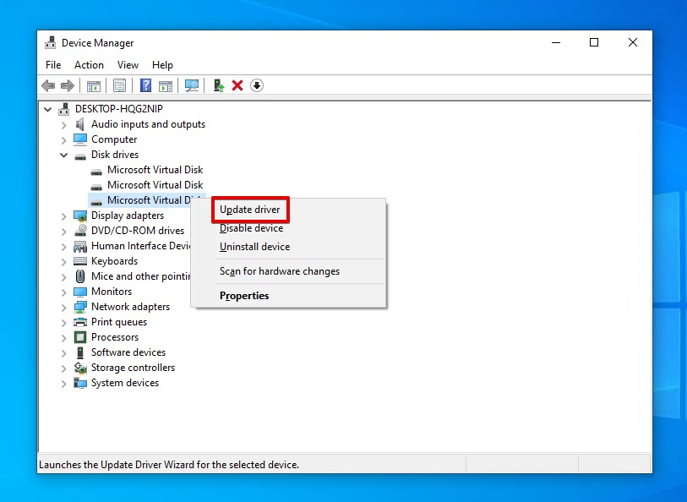
Task: Click the Back arrow toolbar icon
Action: coord(48,85)
